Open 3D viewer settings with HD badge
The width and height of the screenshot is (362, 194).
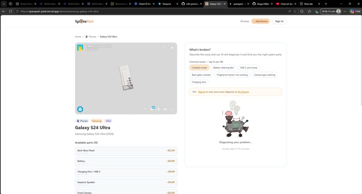[152, 109]
